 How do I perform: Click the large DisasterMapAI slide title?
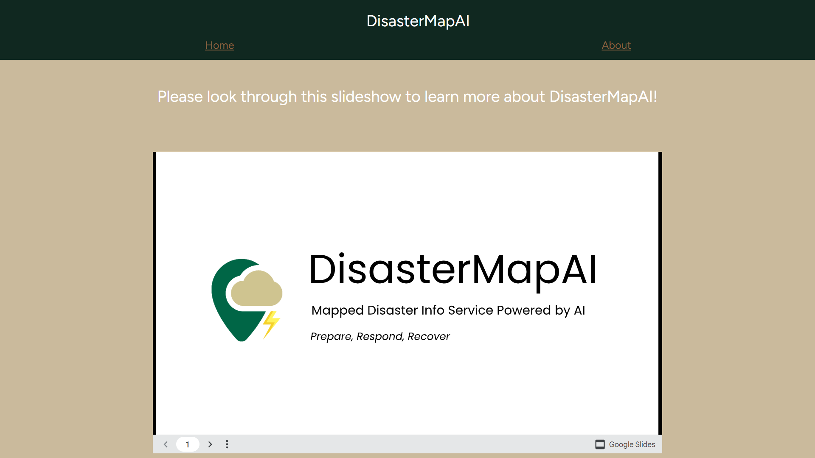(x=453, y=270)
